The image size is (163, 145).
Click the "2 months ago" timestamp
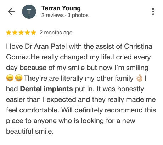click(56, 33)
